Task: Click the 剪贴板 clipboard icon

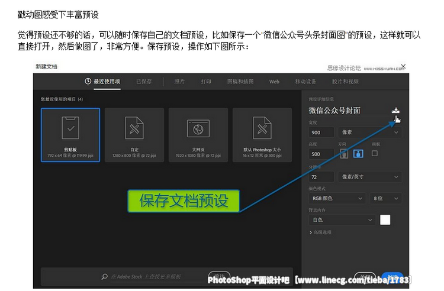Action: point(70,128)
